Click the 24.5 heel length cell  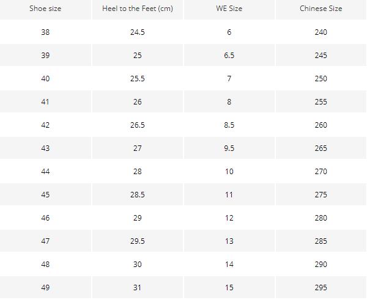[138, 32]
